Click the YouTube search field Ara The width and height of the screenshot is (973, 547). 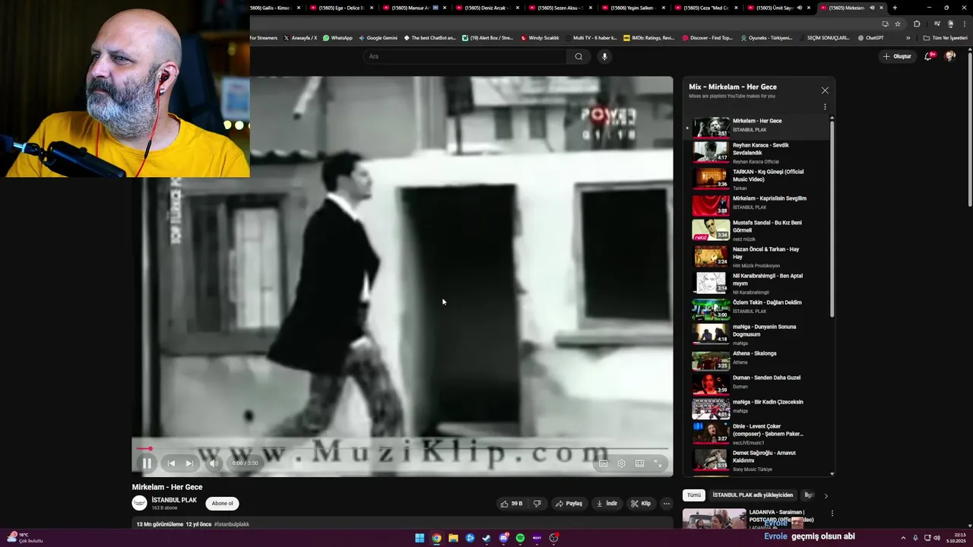(464, 56)
